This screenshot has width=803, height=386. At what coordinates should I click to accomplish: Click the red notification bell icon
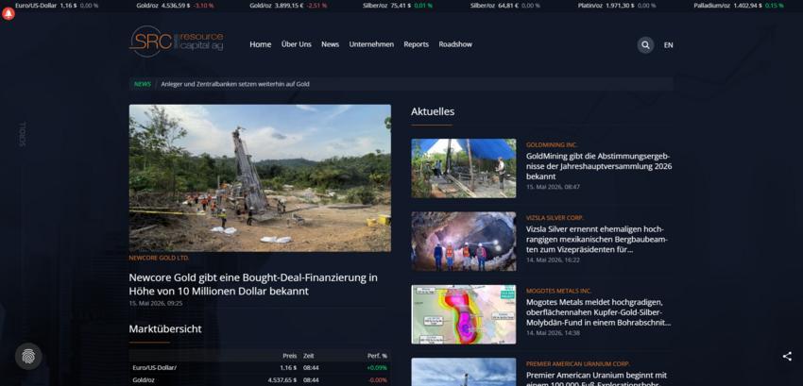point(9,14)
